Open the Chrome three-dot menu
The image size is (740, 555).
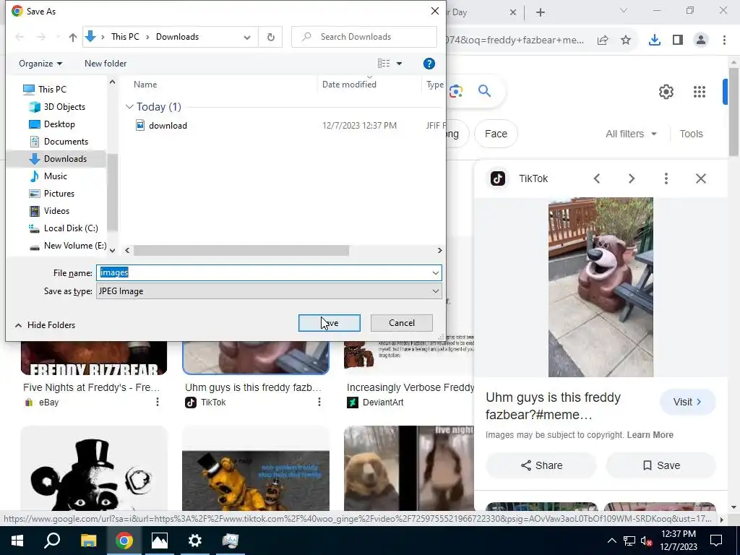(x=724, y=40)
